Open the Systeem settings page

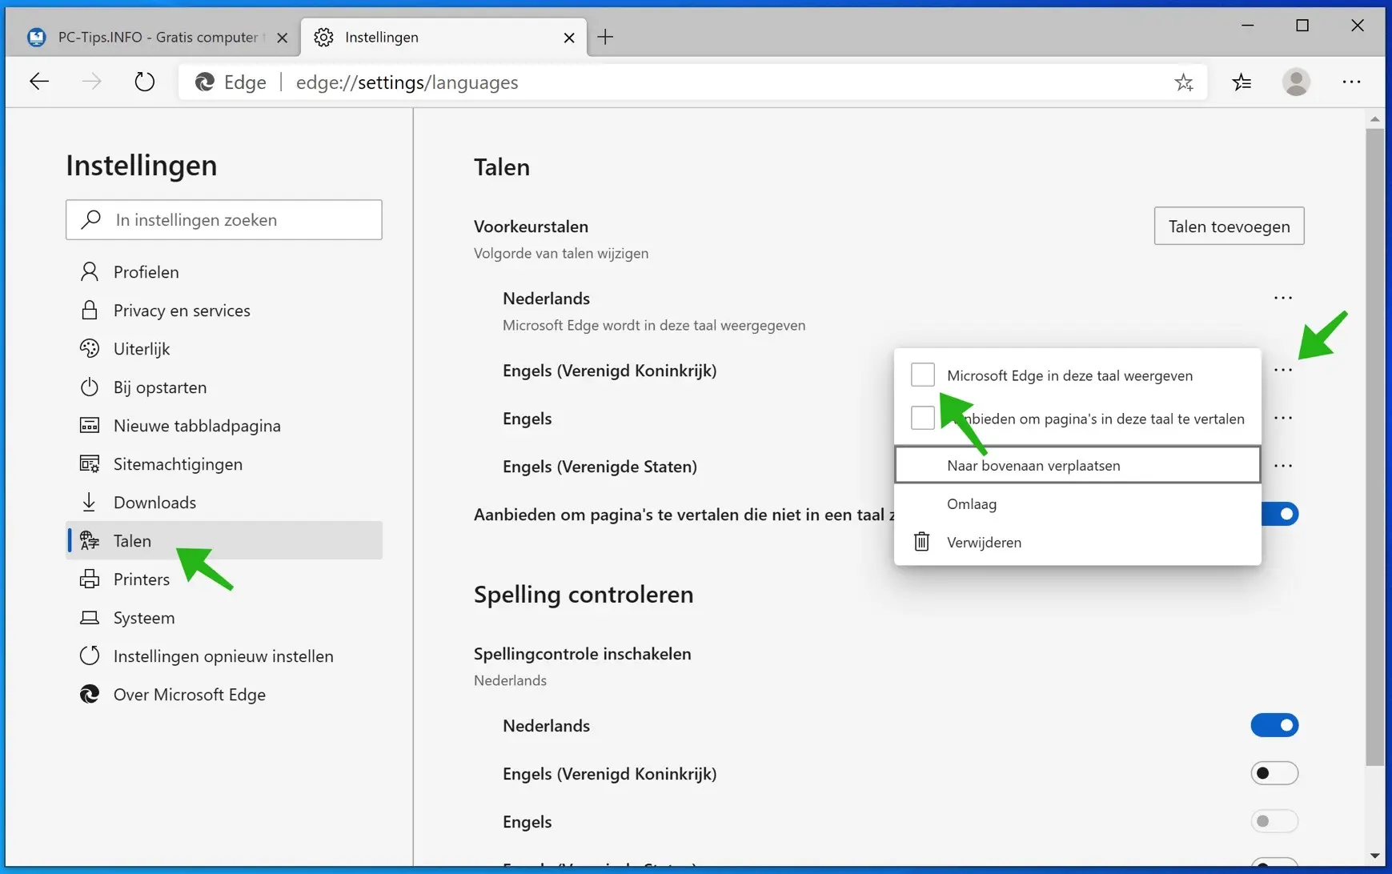tap(224, 618)
